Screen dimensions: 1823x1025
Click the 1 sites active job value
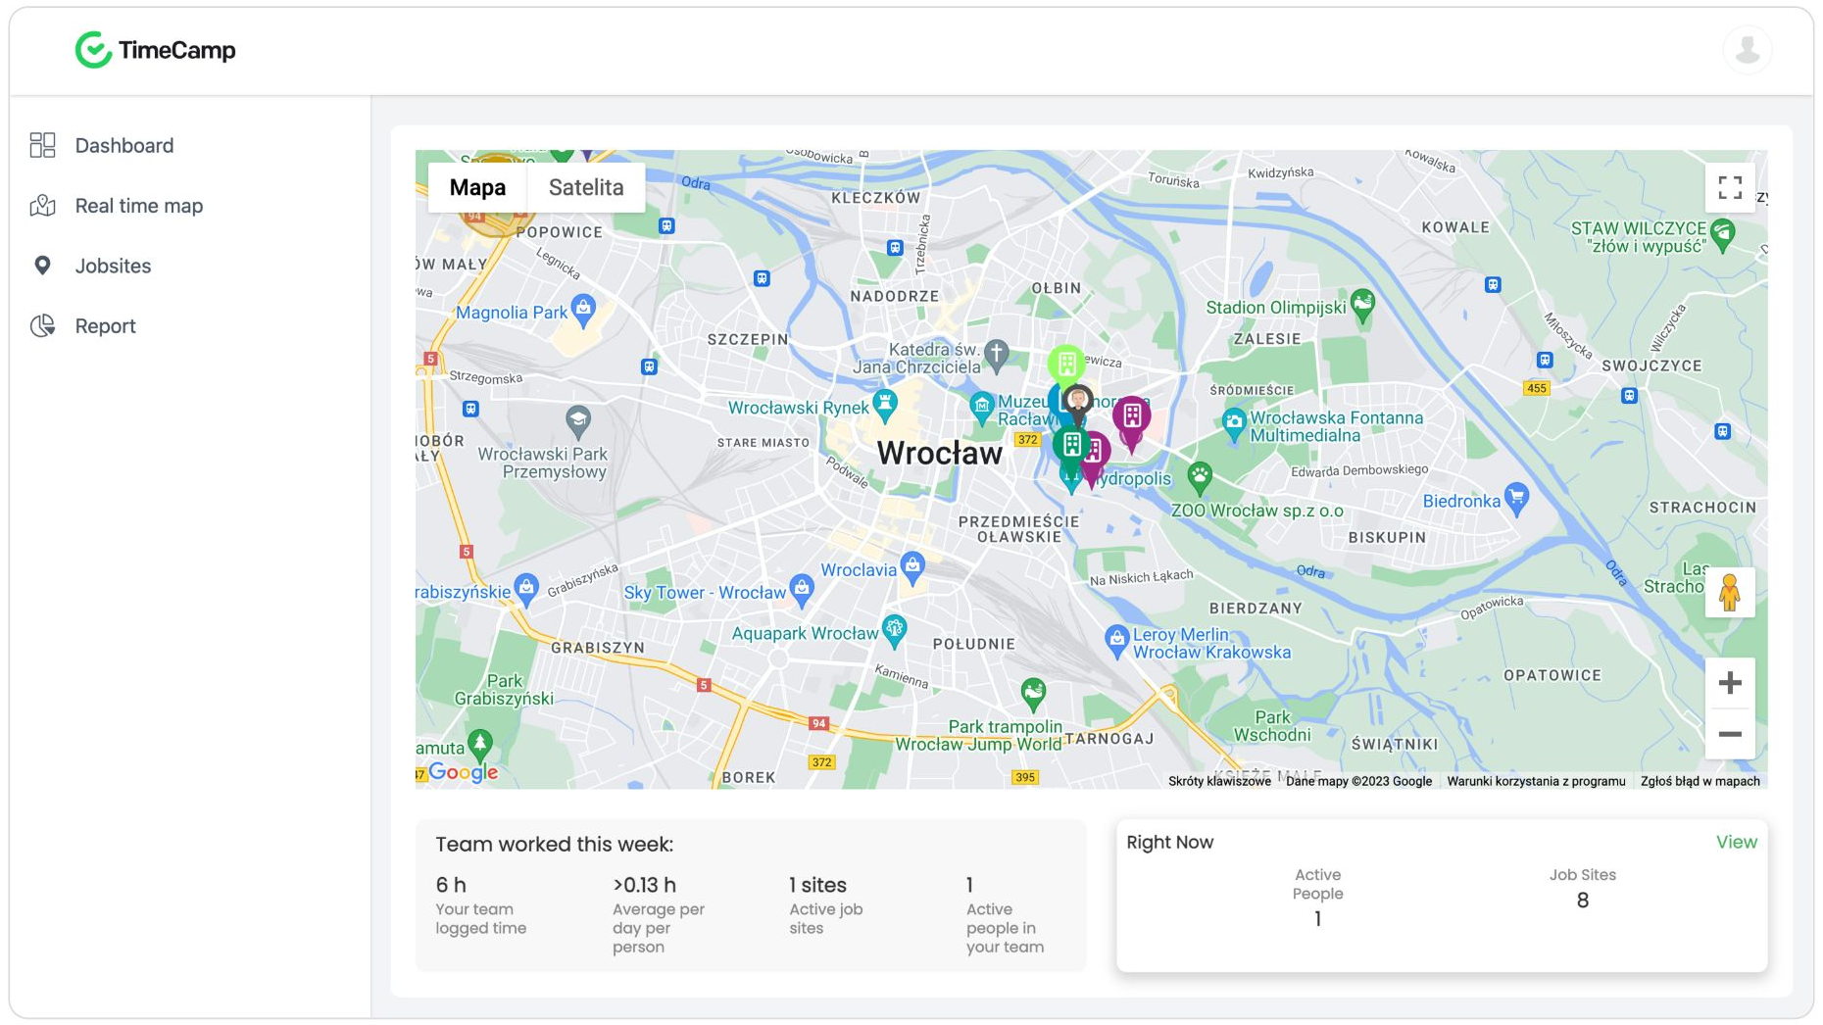tap(817, 885)
